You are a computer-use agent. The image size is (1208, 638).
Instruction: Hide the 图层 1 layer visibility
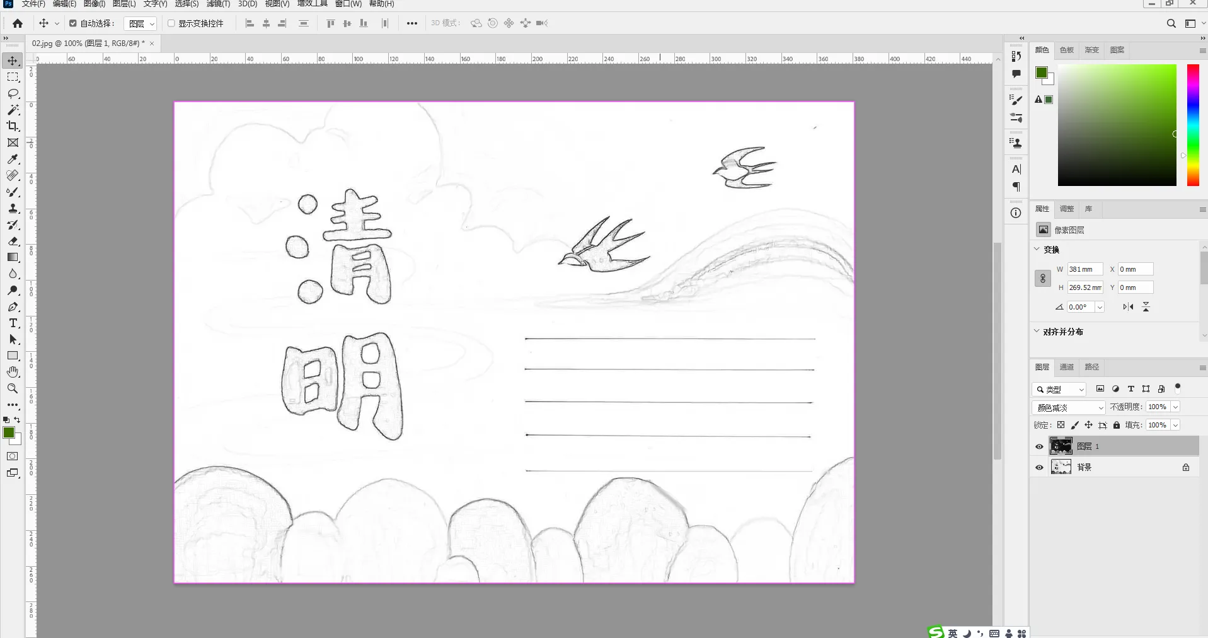point(1039,446)
